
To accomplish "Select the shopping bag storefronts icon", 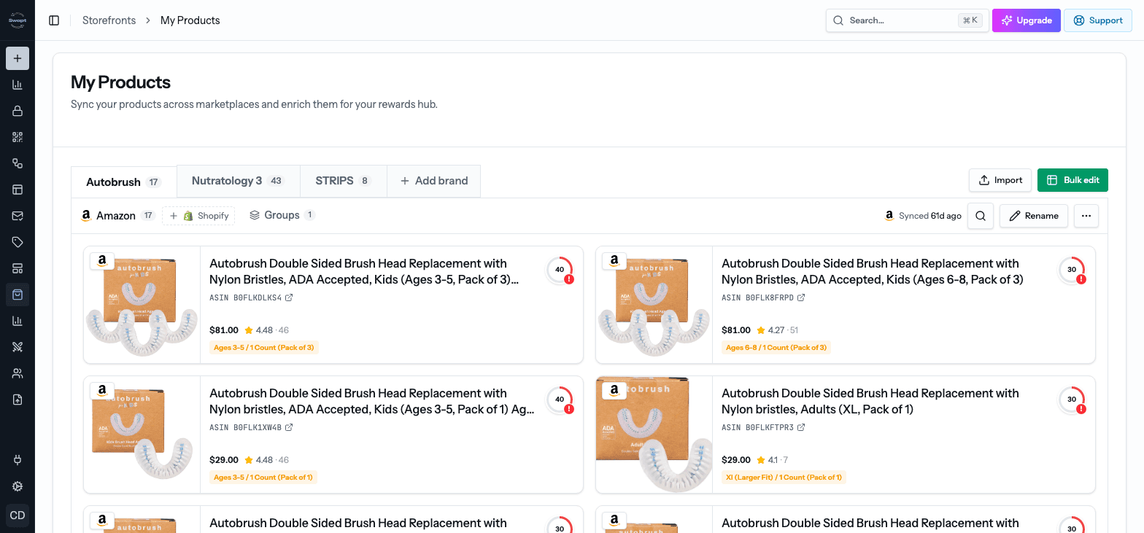I will click(18, 295).
